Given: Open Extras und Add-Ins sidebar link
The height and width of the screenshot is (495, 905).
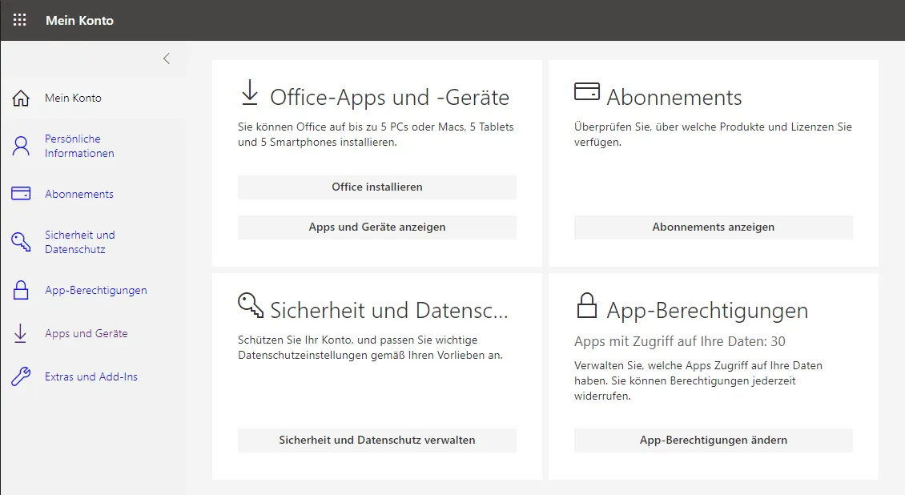Looking at the screenshot, I should [x=91, y=376].
